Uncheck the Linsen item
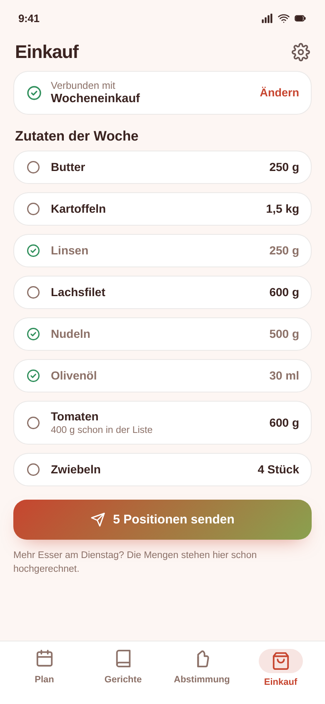 click(33, 251)
